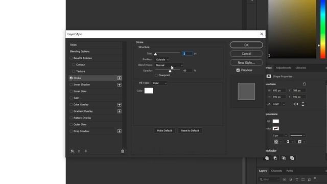Click the stroke Size slider handle

point(155,54)
